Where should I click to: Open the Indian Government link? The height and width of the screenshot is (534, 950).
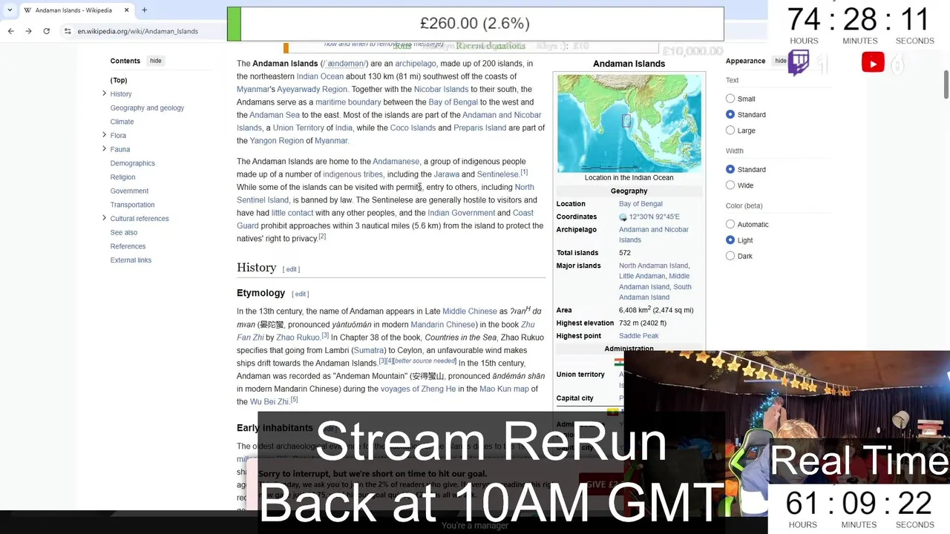[461, 213]
